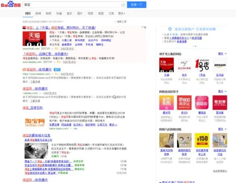Open the 《保障服务协议》 link
Screen dimensions: 236x183
click(x=178, y=38)
